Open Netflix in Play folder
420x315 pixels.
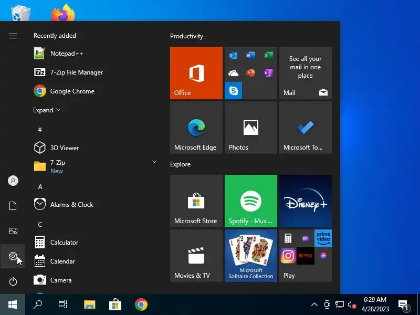306,256
